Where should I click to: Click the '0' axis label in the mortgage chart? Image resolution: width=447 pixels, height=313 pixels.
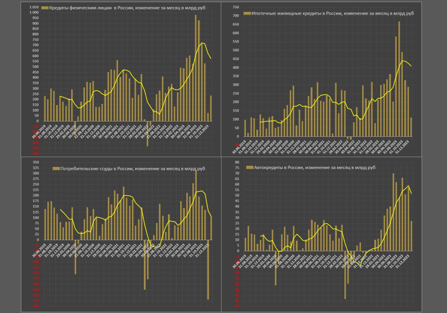[238, 136]
